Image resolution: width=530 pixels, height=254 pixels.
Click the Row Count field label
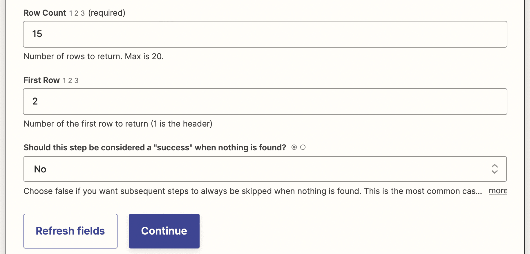45,13
